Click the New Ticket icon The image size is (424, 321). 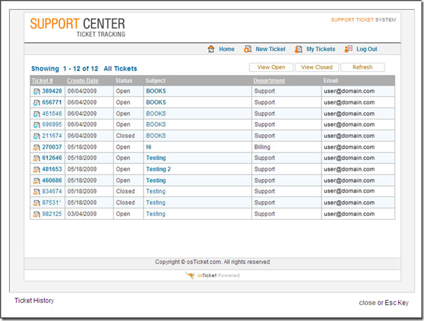tap(248, 49)
